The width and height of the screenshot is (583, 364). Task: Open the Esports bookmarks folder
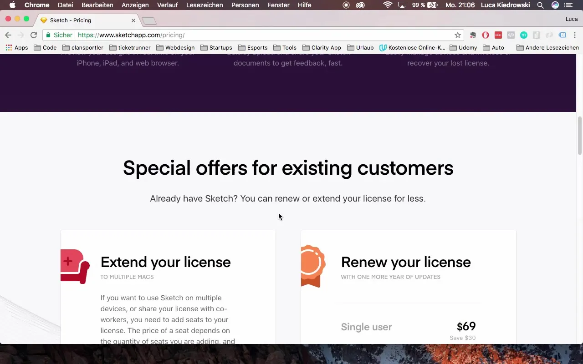point(253,47)
